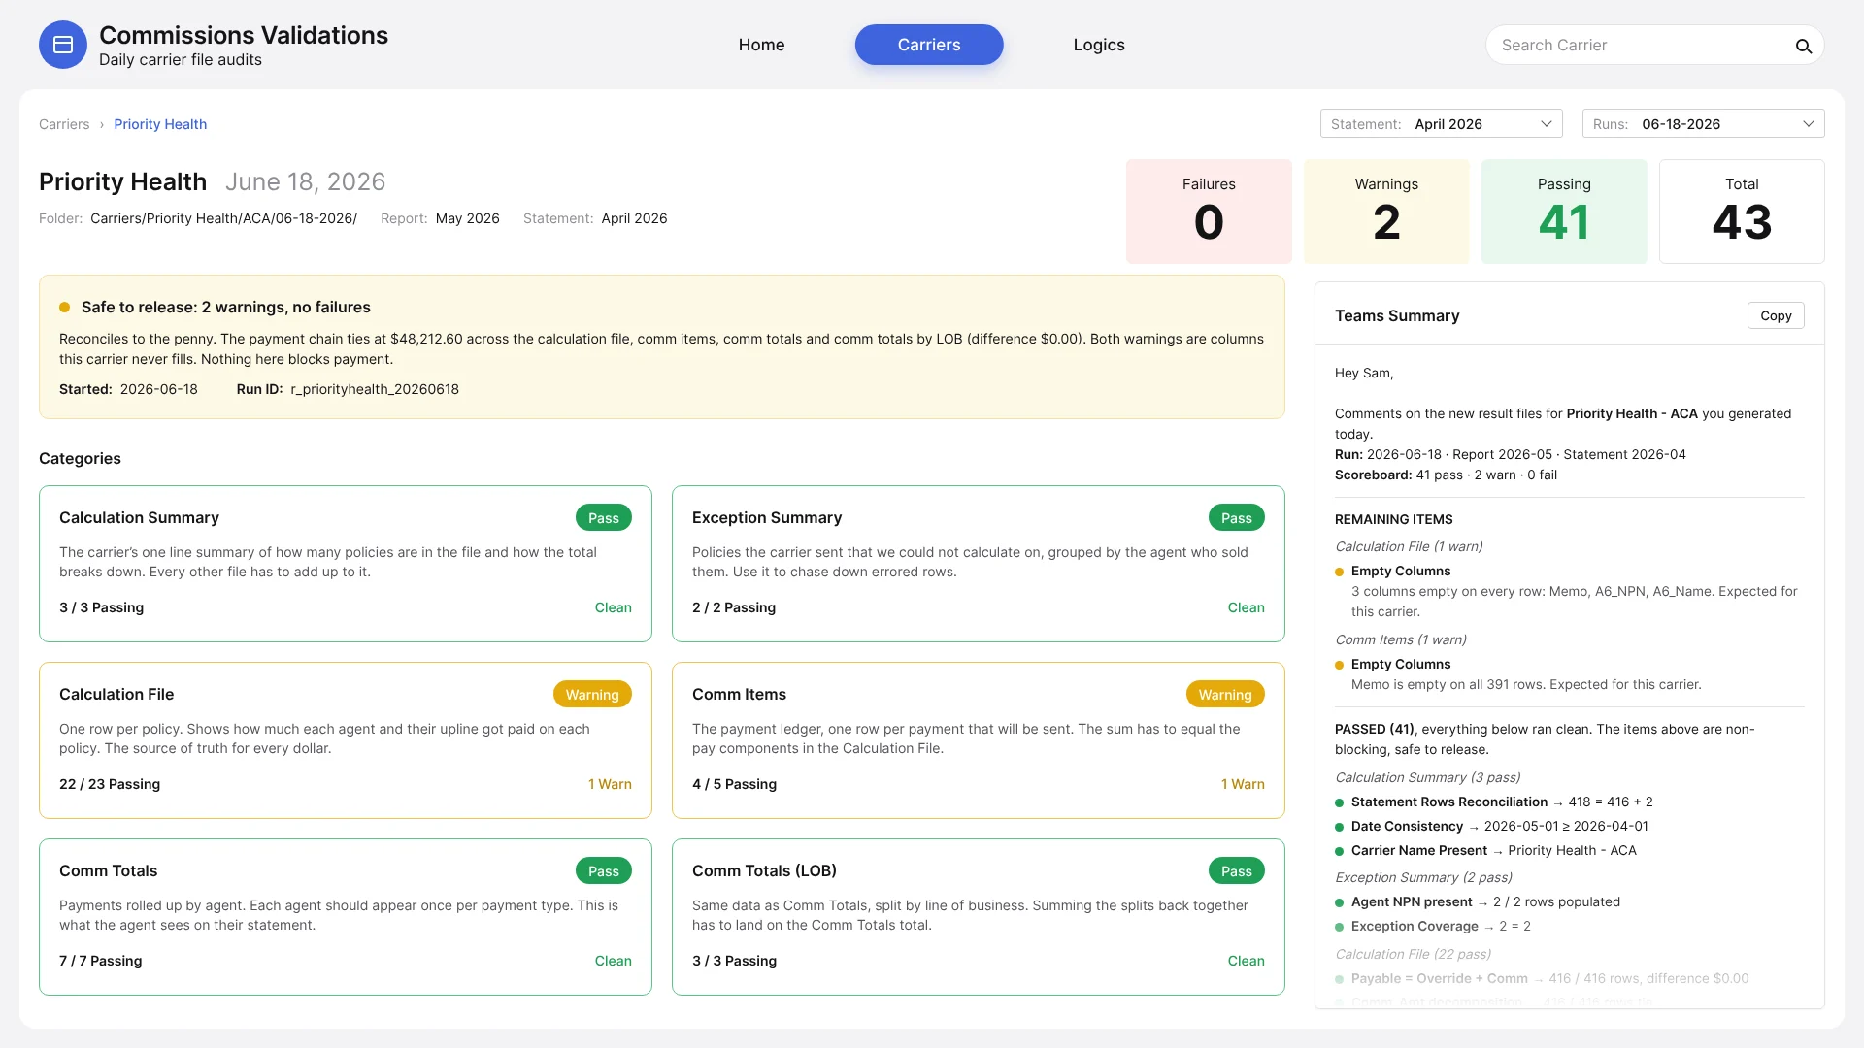Click 'Statement Rows Reconciliation' in Teams Summary
The height and width of the screenshot is (1048, 1864).
tap(1448, 802)
